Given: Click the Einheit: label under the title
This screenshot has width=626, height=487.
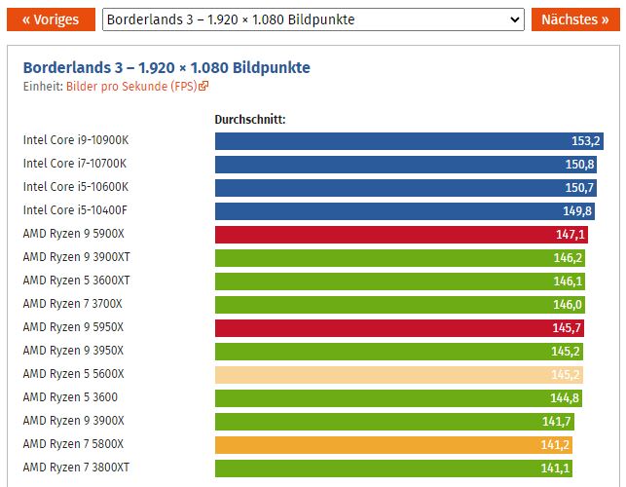Looking at the screenshot, I should coord(43,87).
